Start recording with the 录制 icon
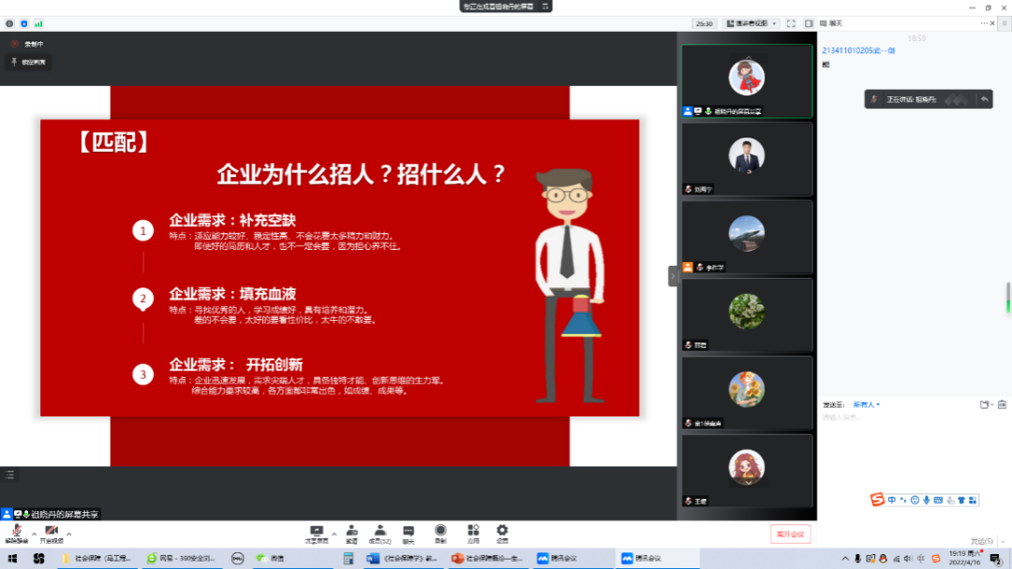This screenshot has height=569, width=1012. pyautogui.click(x=440, y=532)
